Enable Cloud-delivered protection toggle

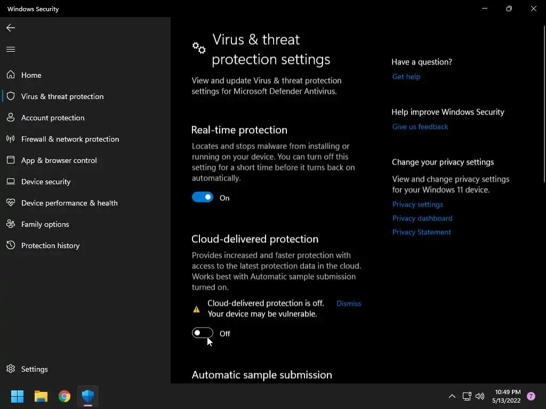pyautogui.click(x=203, y=333)
